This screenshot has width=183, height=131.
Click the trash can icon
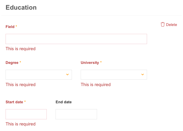point(163,25)
